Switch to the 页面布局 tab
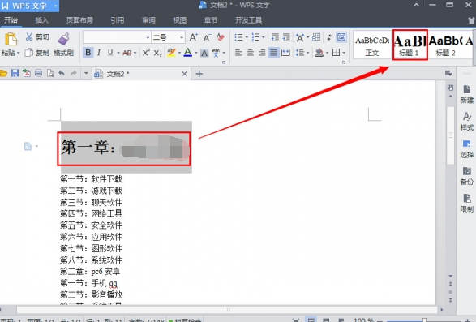The image size is (476, 322). pos(79,20)
